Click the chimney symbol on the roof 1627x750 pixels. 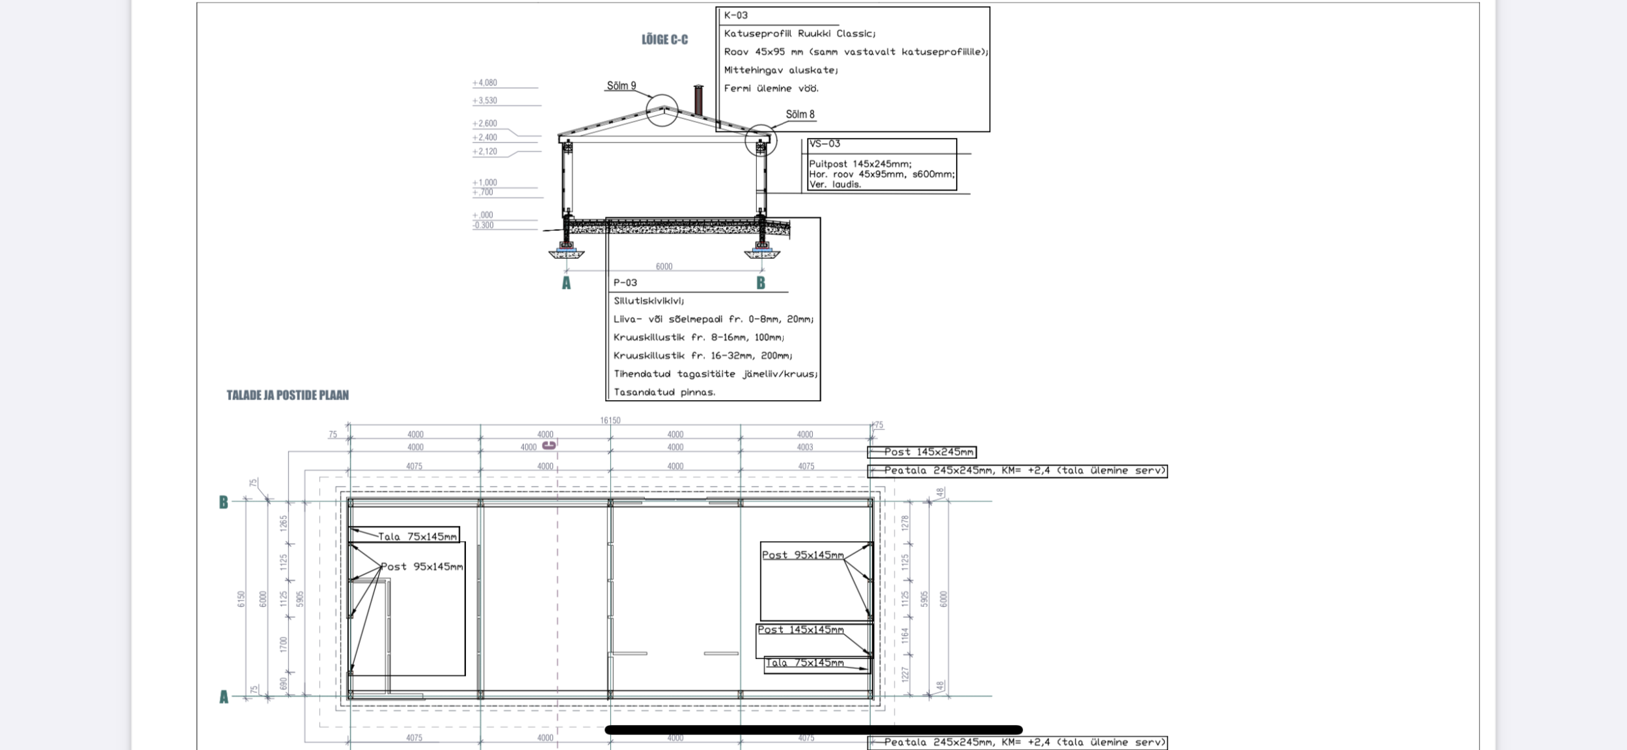click(698, 100)
